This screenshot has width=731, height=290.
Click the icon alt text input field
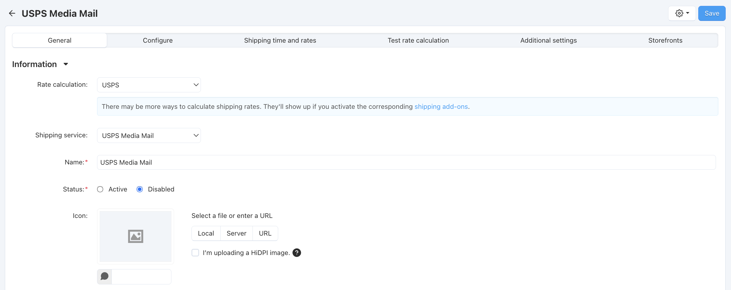click(x=142, y=276)
